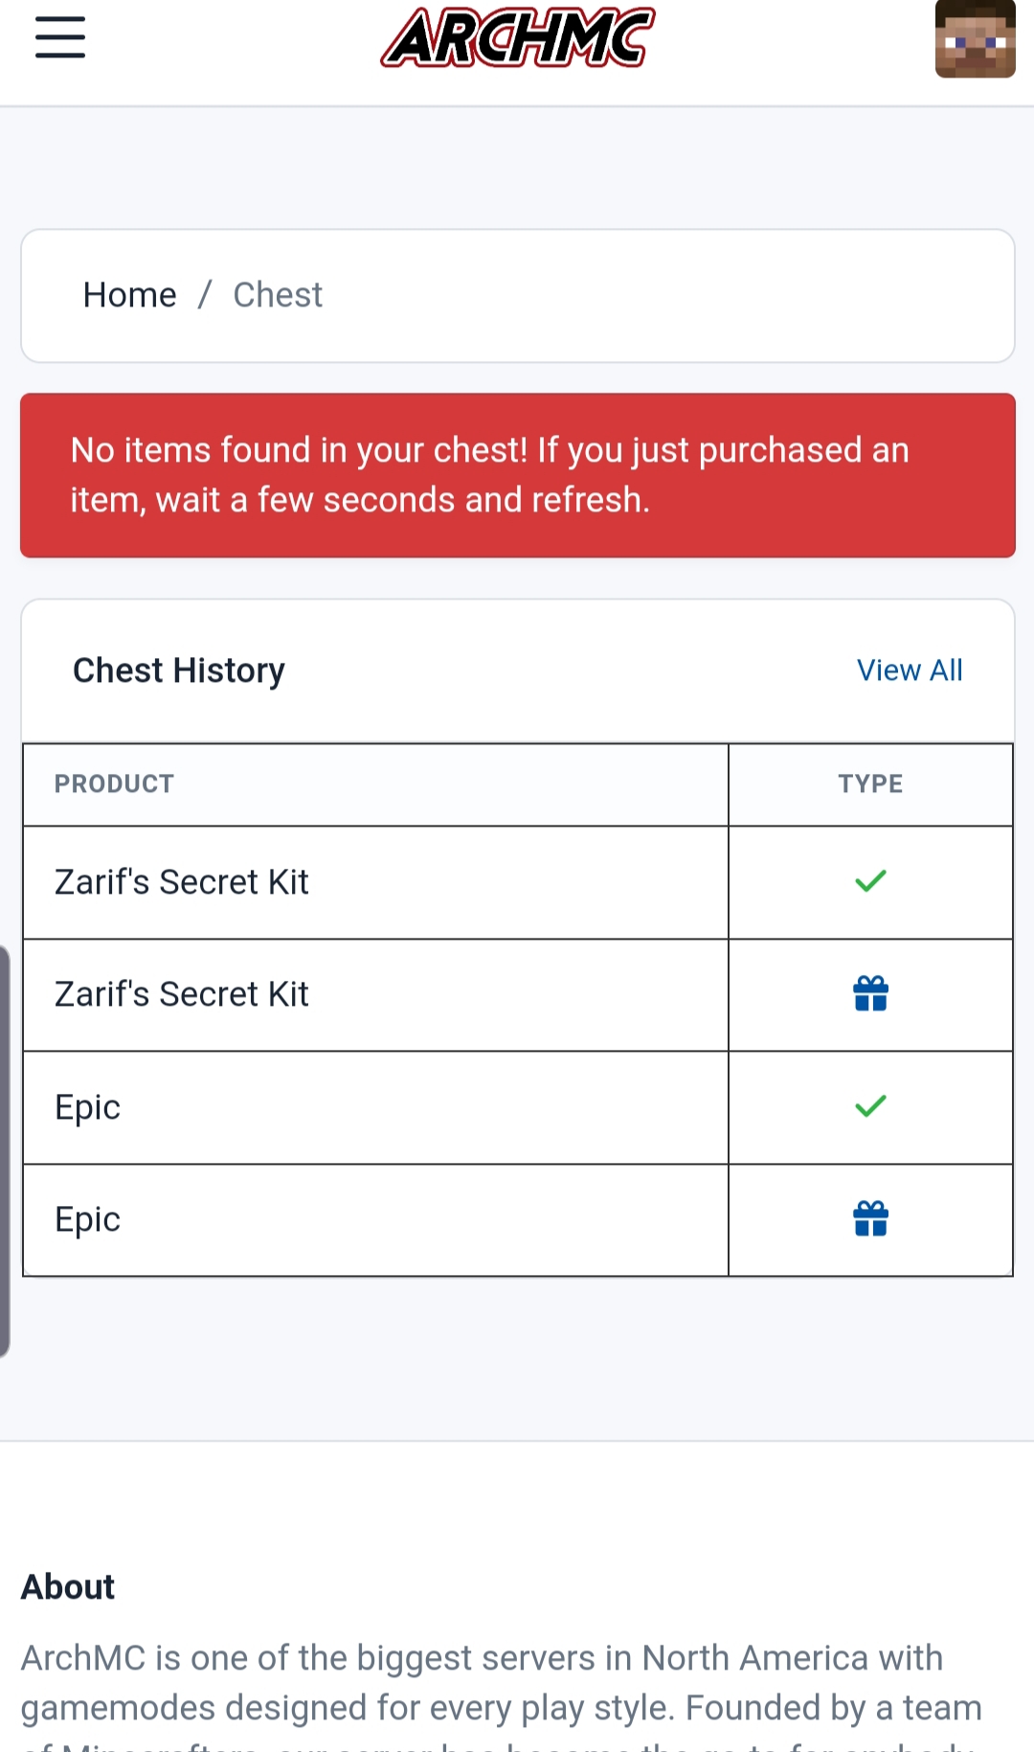
Task: Click green checkmark for first Zarif's Secret Kit
Action: 870,881
